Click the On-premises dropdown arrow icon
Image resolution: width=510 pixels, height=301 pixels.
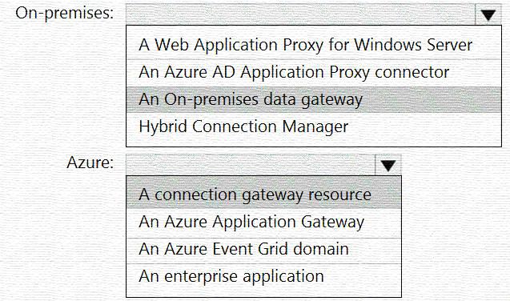(488, 14)
